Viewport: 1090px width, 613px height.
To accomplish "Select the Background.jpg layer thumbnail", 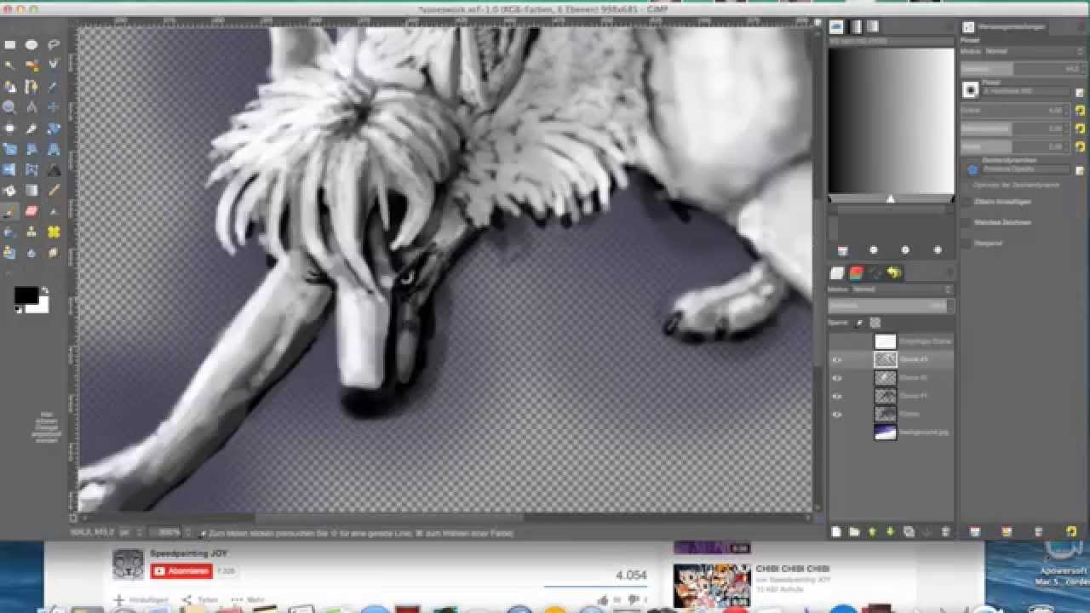I will click(886, 432).
